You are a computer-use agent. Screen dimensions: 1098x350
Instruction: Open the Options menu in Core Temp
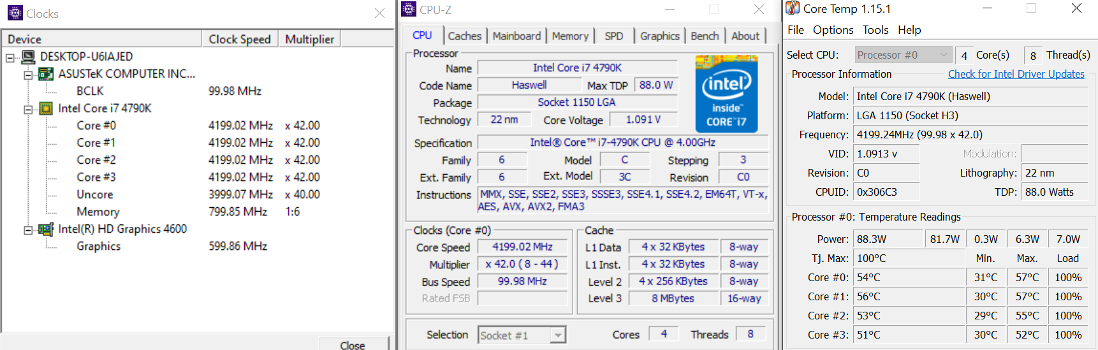(x=833, y=30)
